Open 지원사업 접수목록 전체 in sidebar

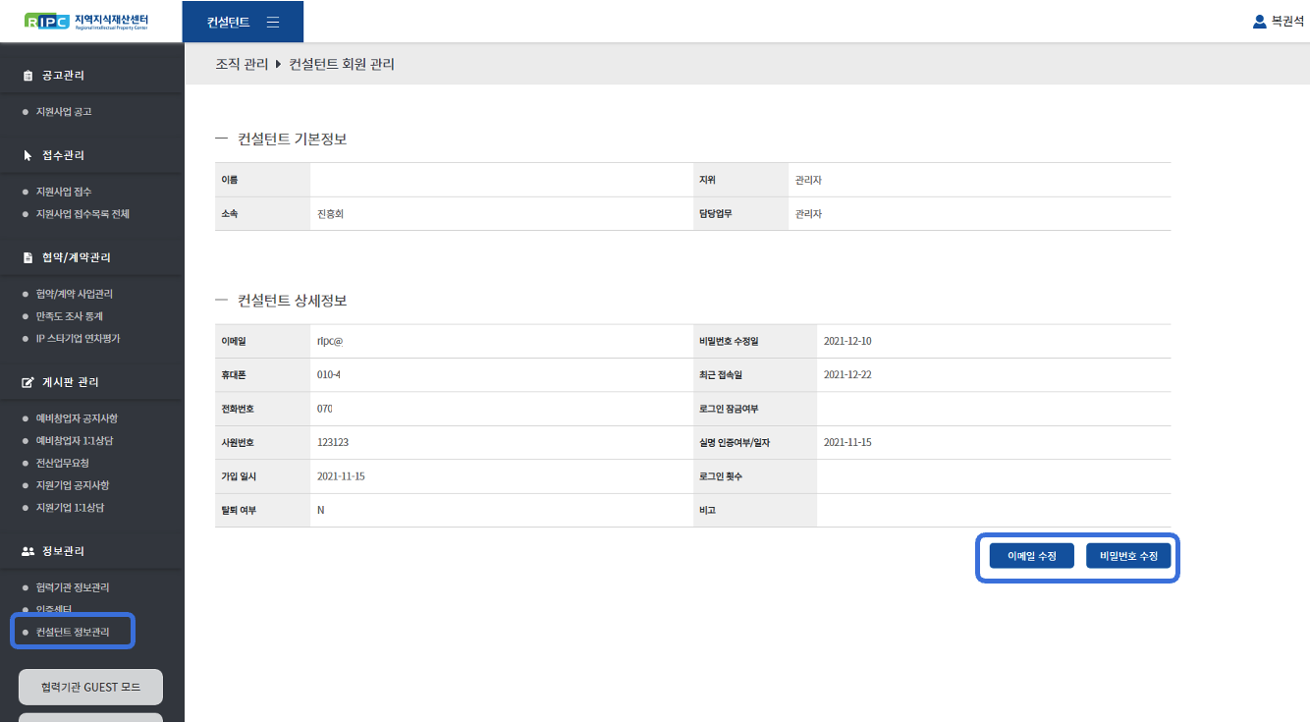82,214
